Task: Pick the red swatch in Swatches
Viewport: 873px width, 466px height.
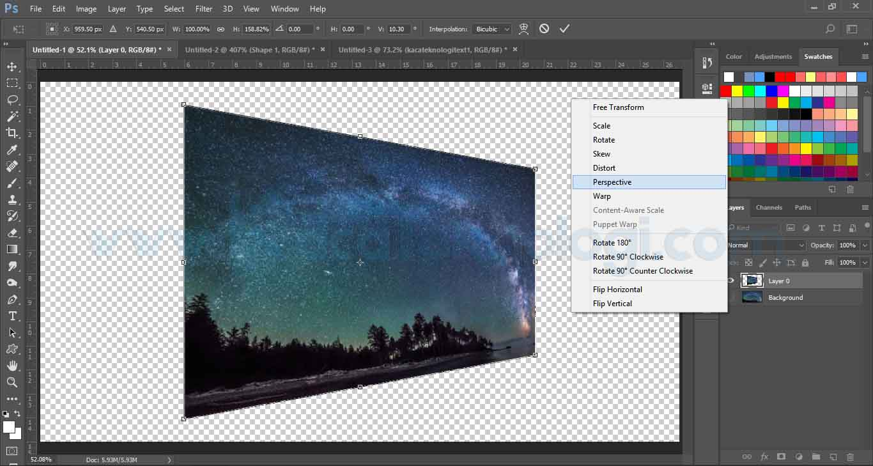Action: (x=726, y=91)
